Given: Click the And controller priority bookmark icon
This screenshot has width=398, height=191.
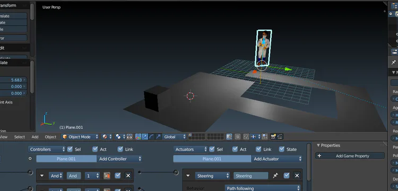Looking at the screenshot, I should (107, 176).
